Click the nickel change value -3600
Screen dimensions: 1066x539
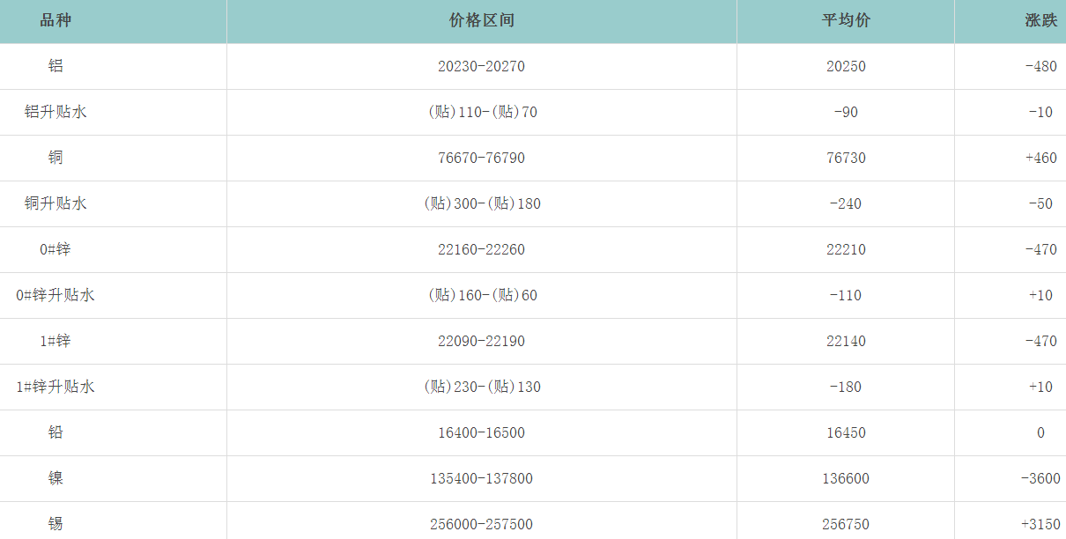(x=1040, y=478)
